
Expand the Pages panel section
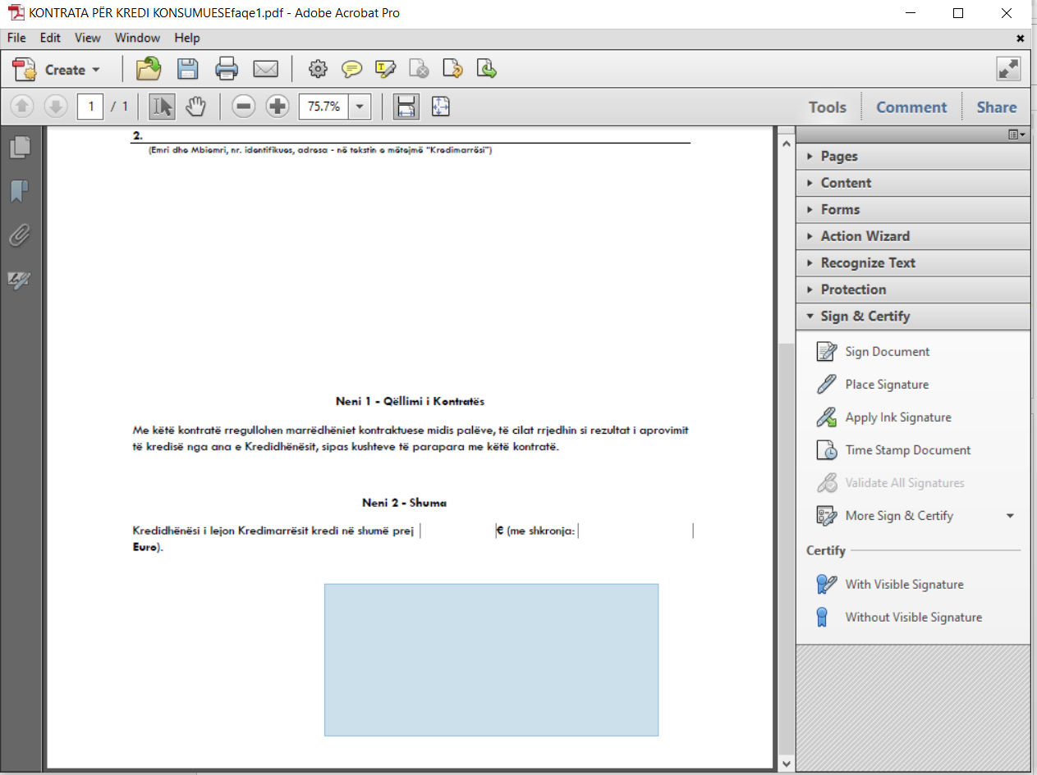click(913, 157)
